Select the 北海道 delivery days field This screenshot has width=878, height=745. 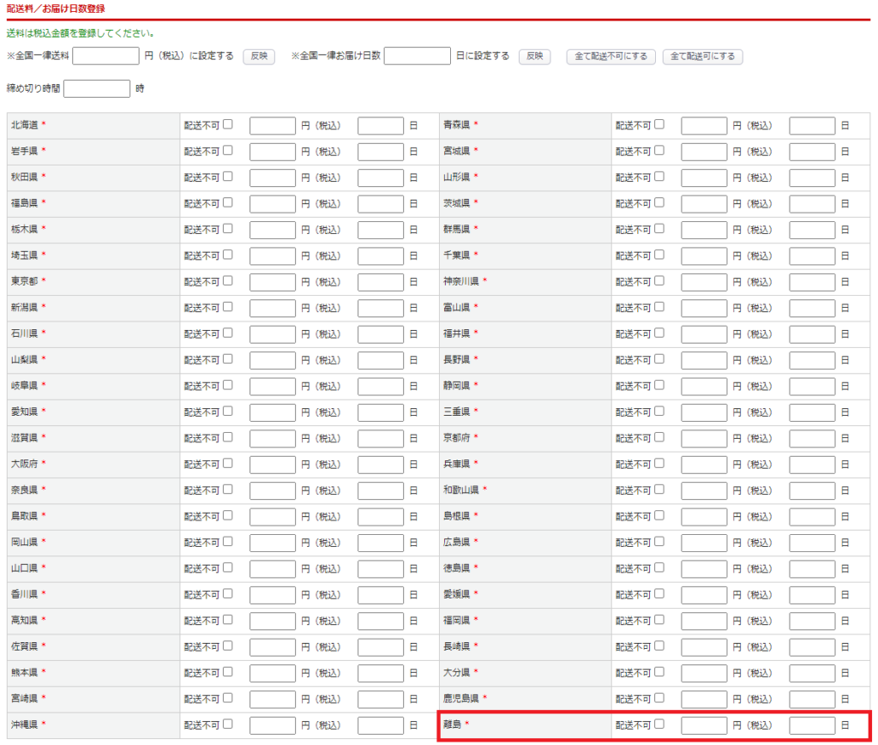pos(381,126)
